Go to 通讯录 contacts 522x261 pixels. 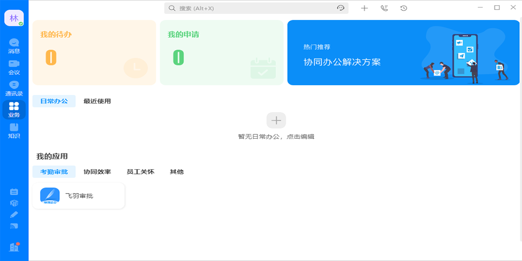click(14, 88)
